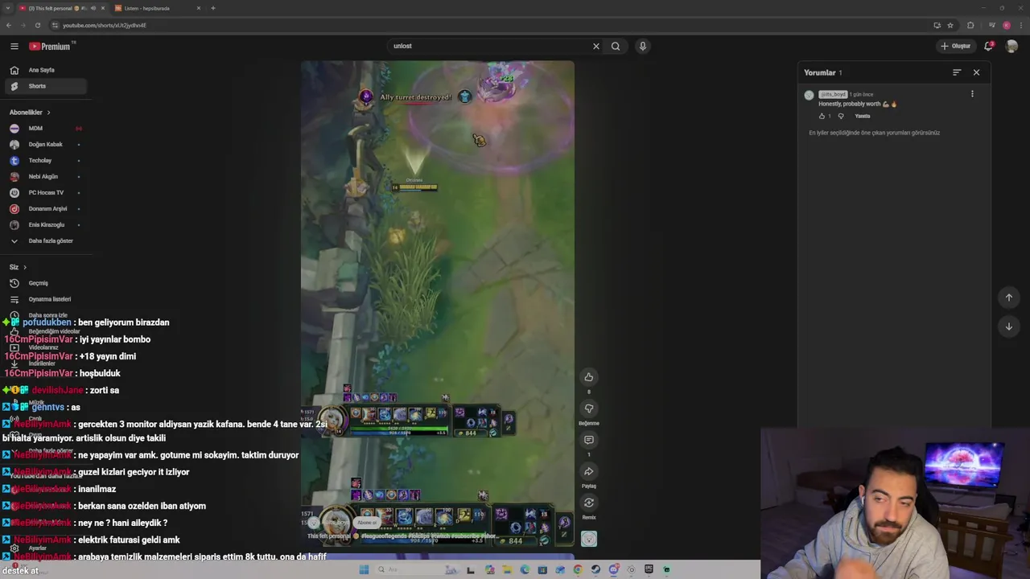Start voice search with microphone icon
The height and width of the screenshot is (579, 1030).
pyautogui.click(x=642, y=46)
